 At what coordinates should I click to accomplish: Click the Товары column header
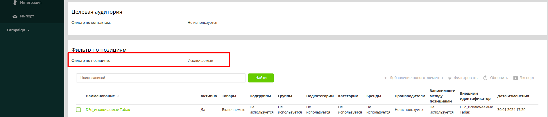coord(229,96)
